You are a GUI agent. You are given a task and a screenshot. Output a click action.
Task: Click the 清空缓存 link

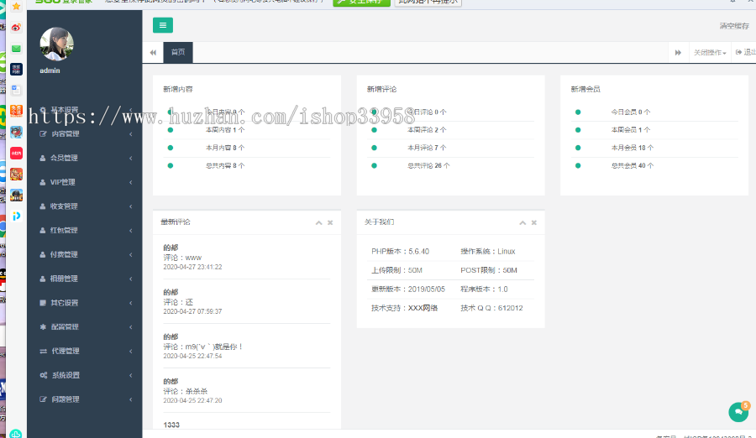(733, 26)
